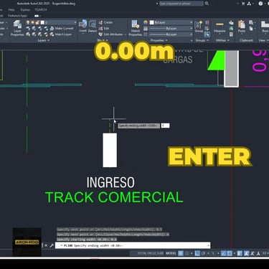This screenshot has height=269, width=269.
Task: Select the Match Properties tool
Action: 136,28
